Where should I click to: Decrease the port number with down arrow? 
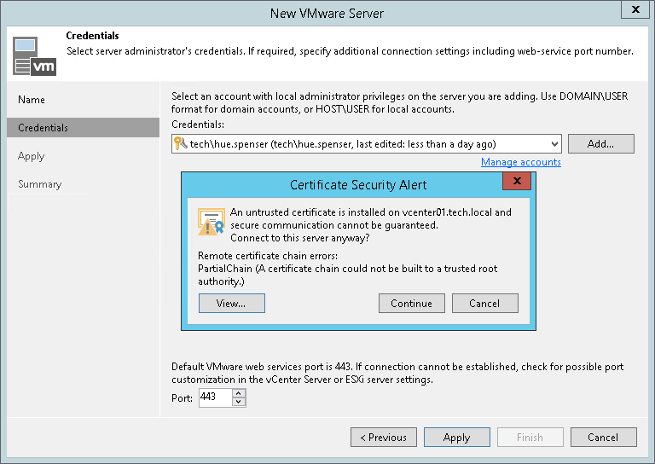pos(239,402)
